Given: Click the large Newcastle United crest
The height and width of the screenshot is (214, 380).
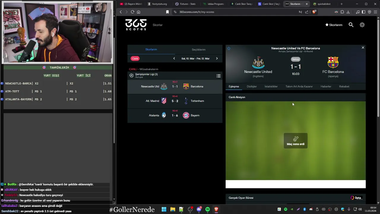Looking at the screenshot, I should (x=258, y=62).
